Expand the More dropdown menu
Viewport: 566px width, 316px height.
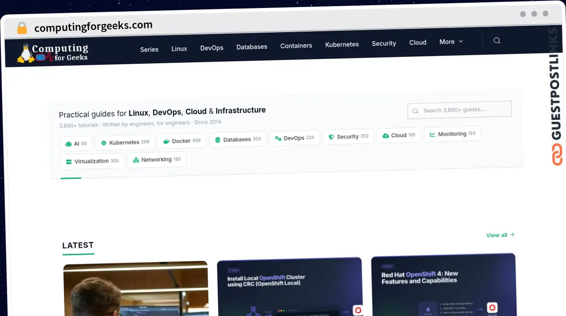[x=451, y=42]
